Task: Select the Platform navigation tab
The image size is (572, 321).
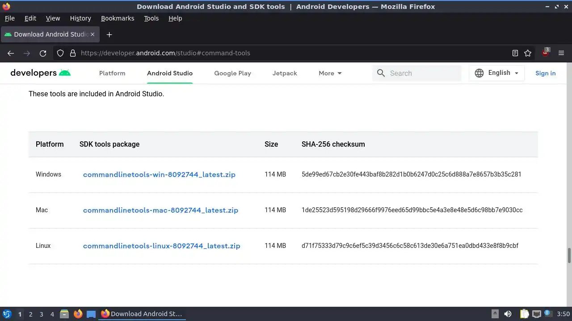Action: (x=112, y=73)
